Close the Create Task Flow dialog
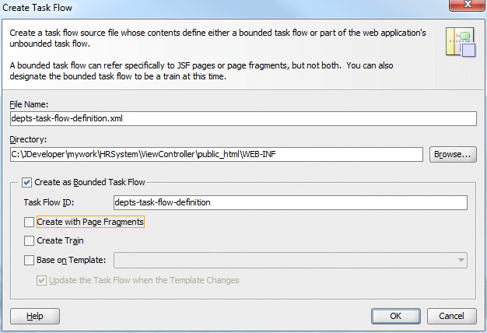The height and width of the screenshot is (333, 487). click(468, 5)
